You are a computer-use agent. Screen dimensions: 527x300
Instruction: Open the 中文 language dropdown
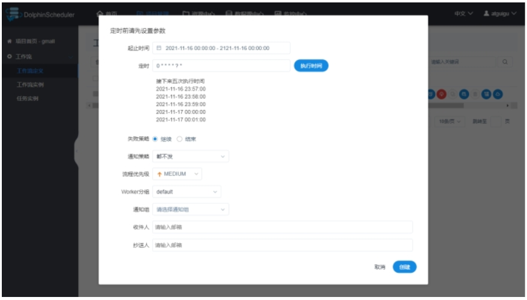point(463,13)
